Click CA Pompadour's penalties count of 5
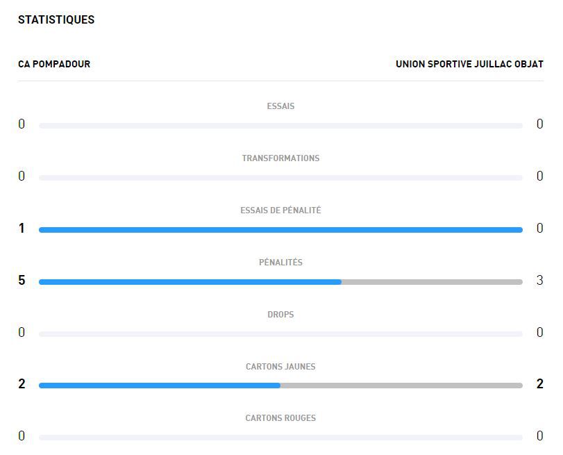Screen dimensions: 563x455 22,281
